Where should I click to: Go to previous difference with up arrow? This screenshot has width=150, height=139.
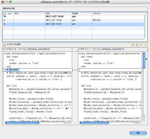tap(145, 45)
